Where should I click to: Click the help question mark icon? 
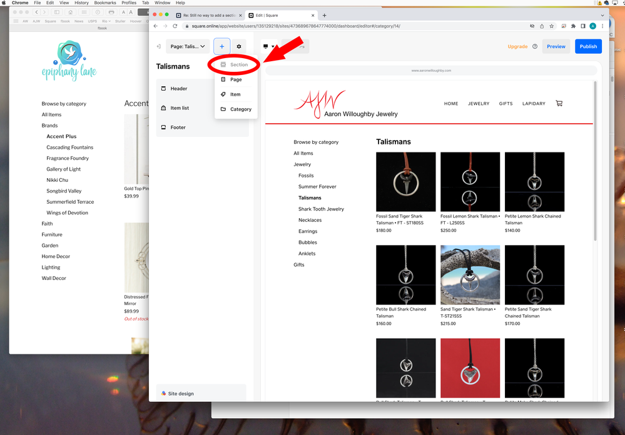tap(535, 46)
